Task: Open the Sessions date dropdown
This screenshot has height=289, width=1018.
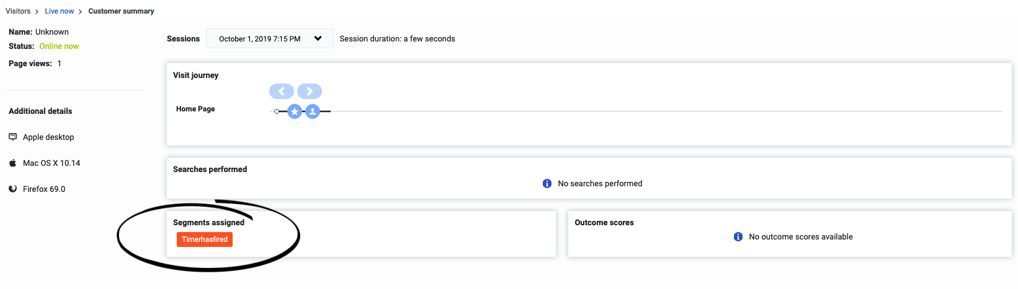Action: click(269, 38)
